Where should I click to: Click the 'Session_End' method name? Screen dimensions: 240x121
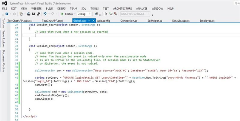45,46
